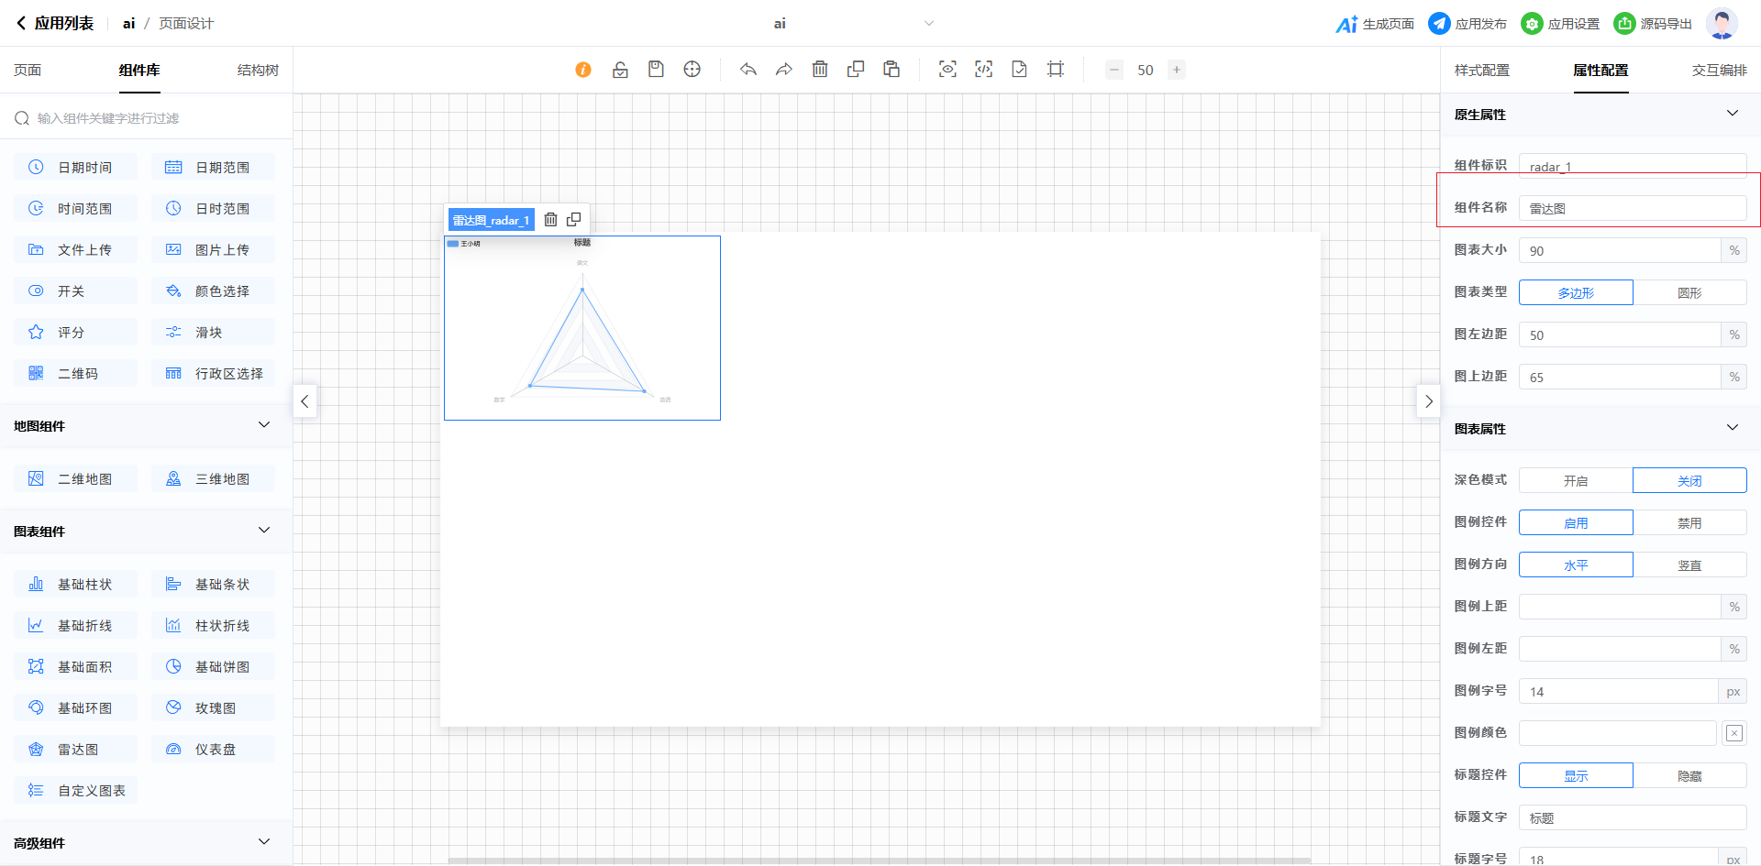Click the 图例颜色 color picker box

[x=1733, y=733]
